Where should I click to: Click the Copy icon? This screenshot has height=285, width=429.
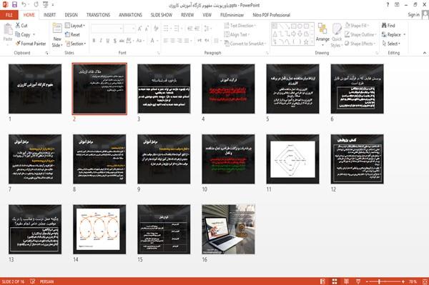tap(18, 34)
